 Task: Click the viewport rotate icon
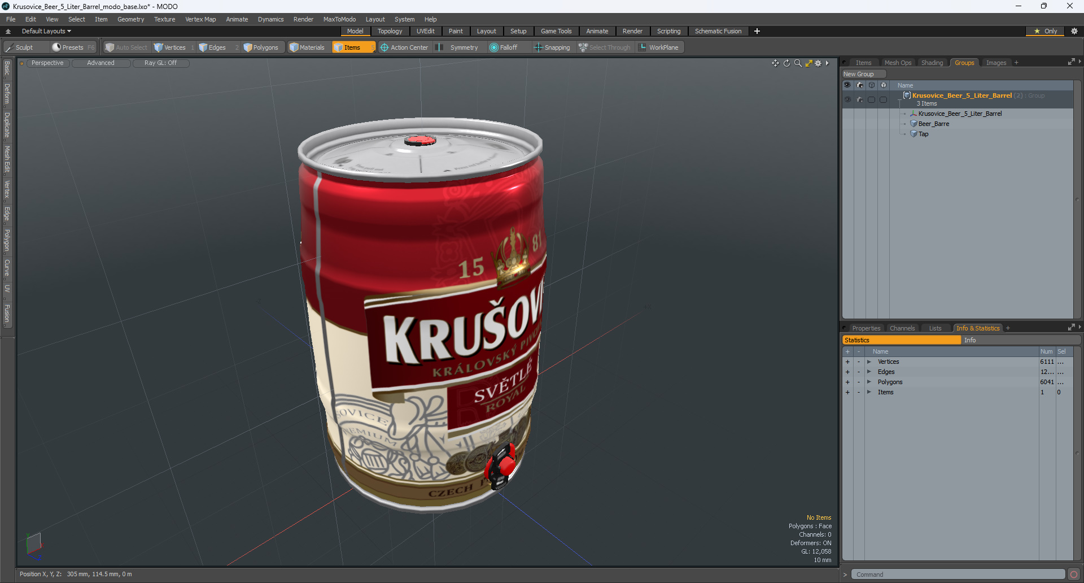pyautogui.click(x=786, y=63)
